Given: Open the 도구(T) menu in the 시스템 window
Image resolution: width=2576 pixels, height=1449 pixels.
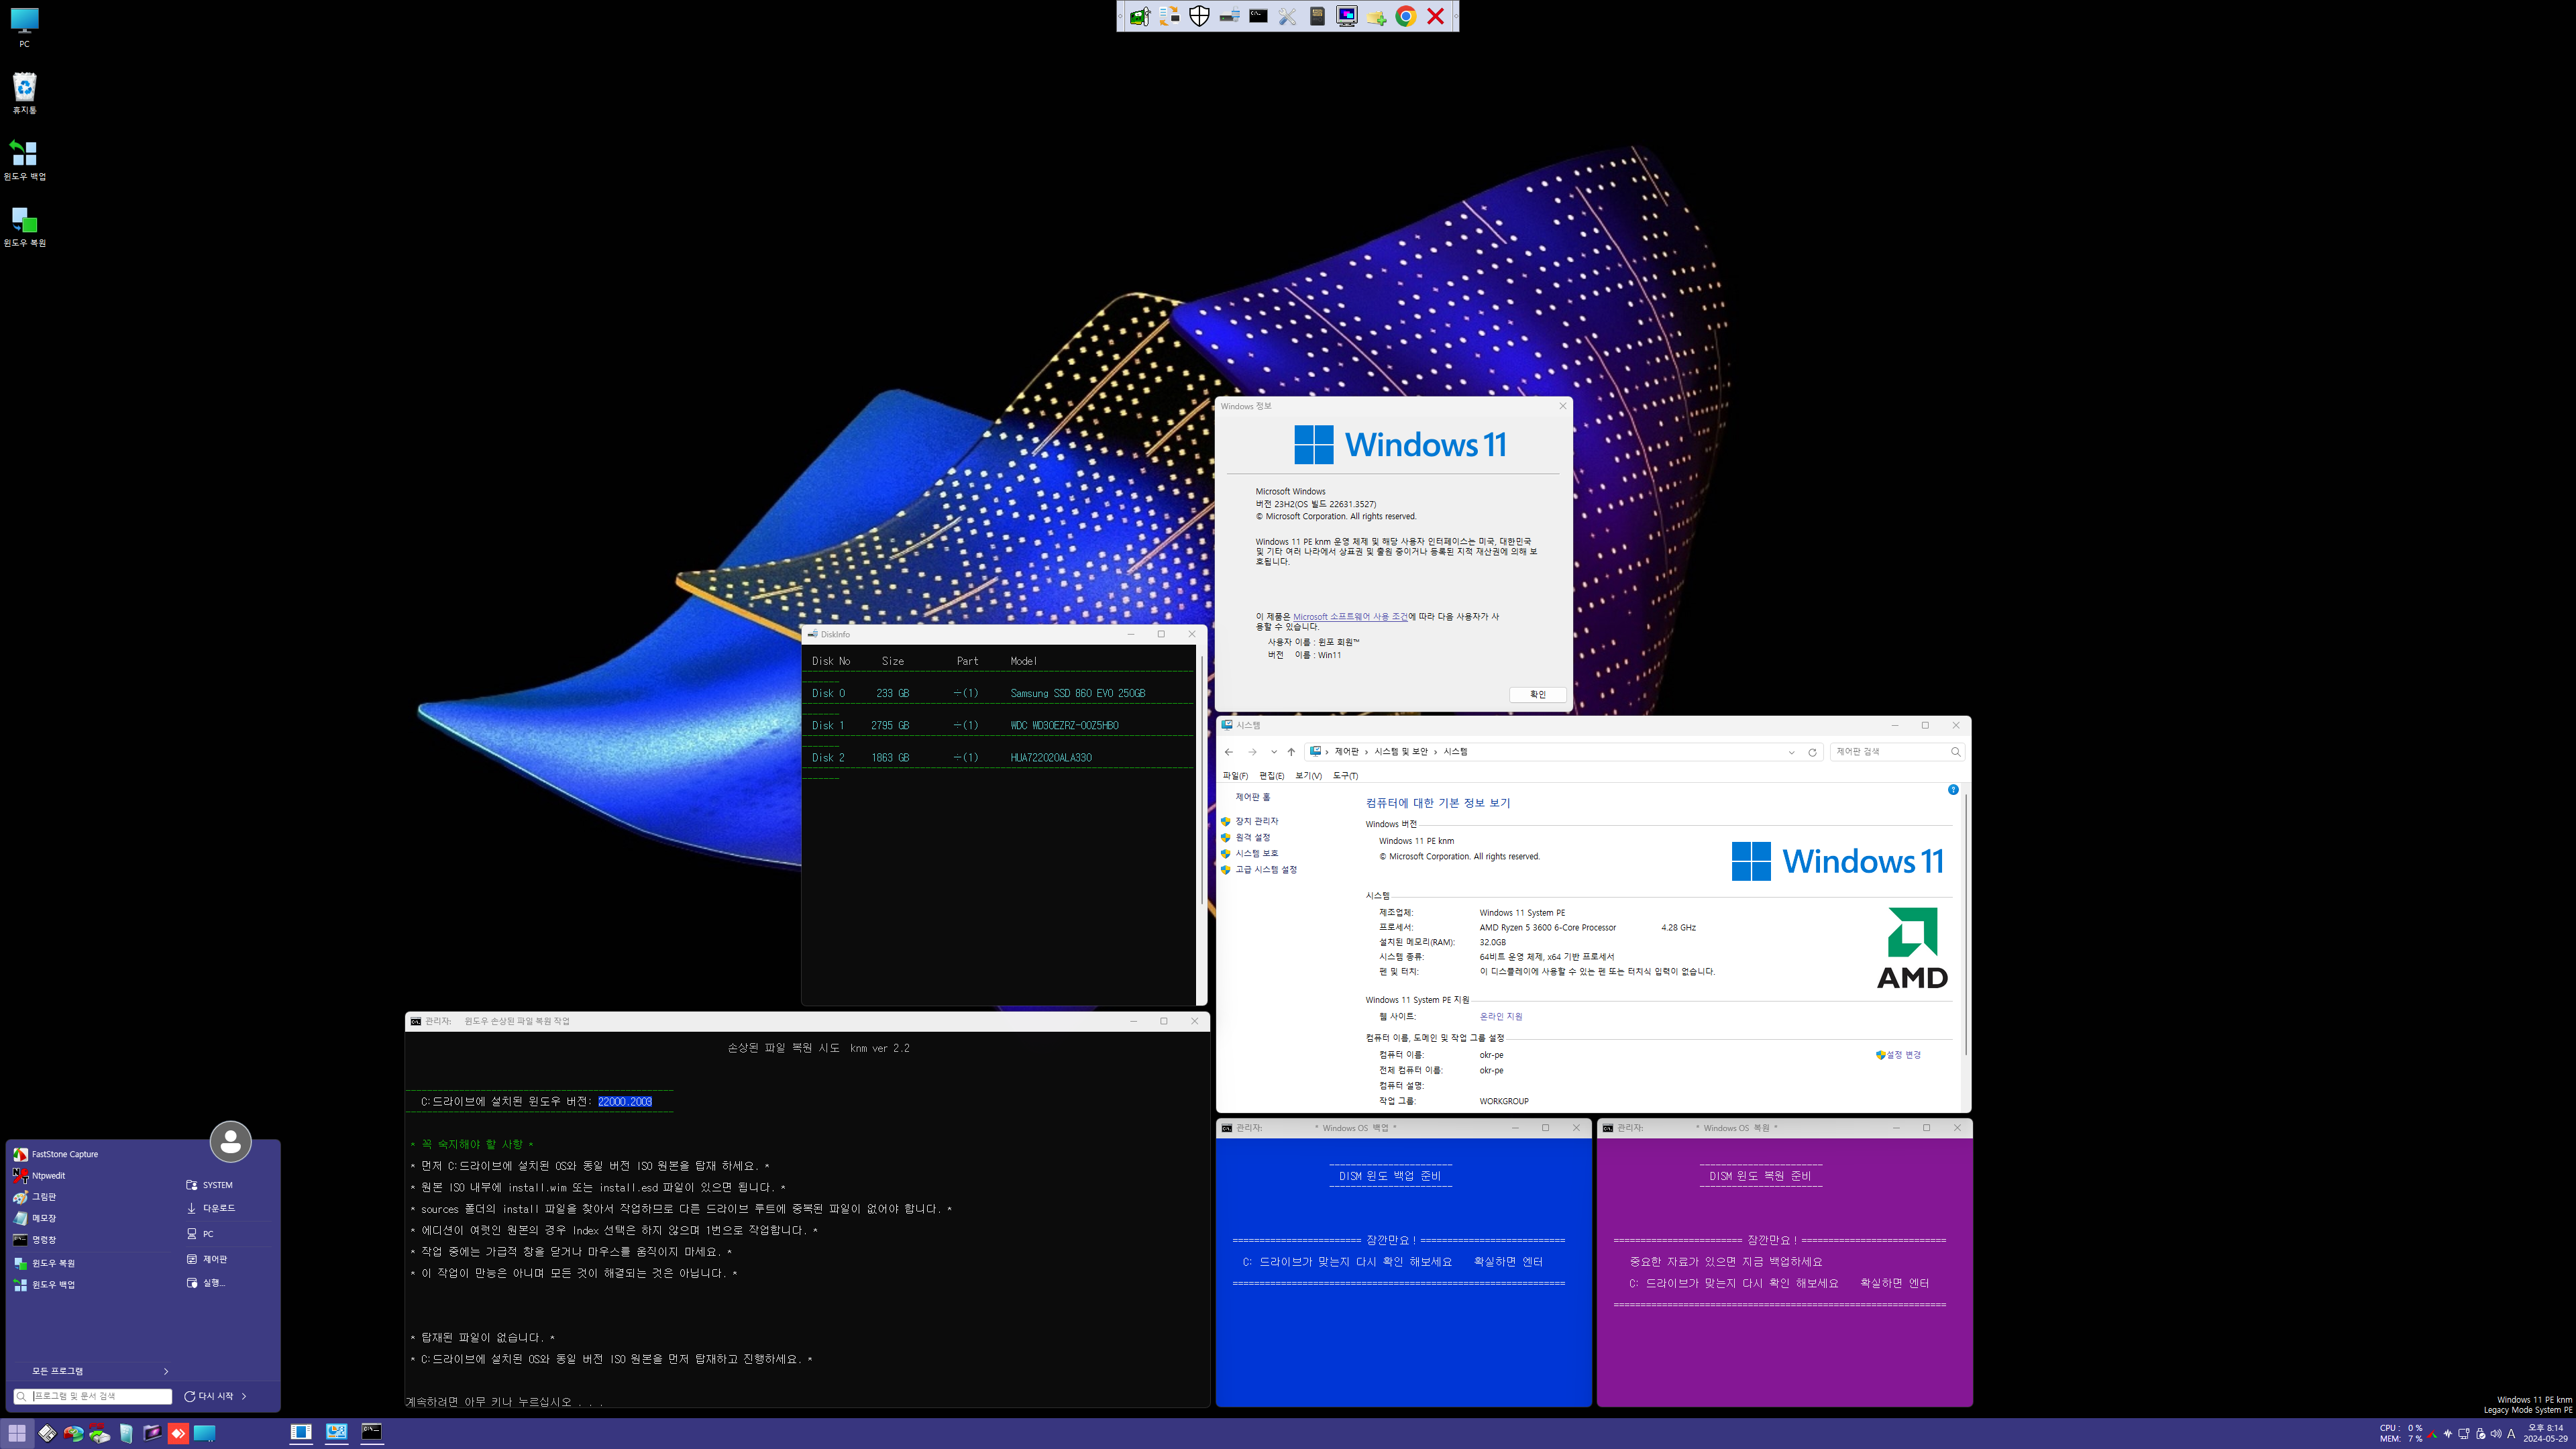Looking at the screenshot, I should pyautogui.click(x=1345, y=776).
